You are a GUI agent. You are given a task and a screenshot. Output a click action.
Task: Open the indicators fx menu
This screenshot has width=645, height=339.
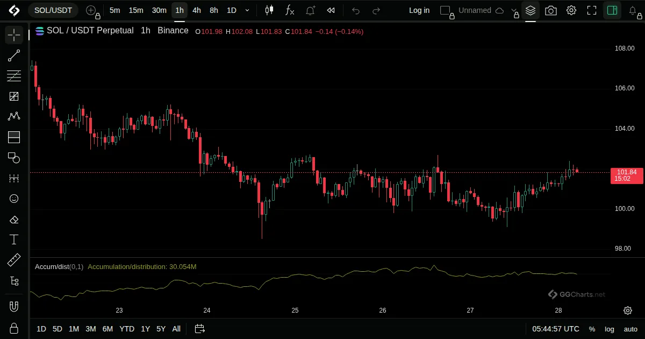coord(290,10)
